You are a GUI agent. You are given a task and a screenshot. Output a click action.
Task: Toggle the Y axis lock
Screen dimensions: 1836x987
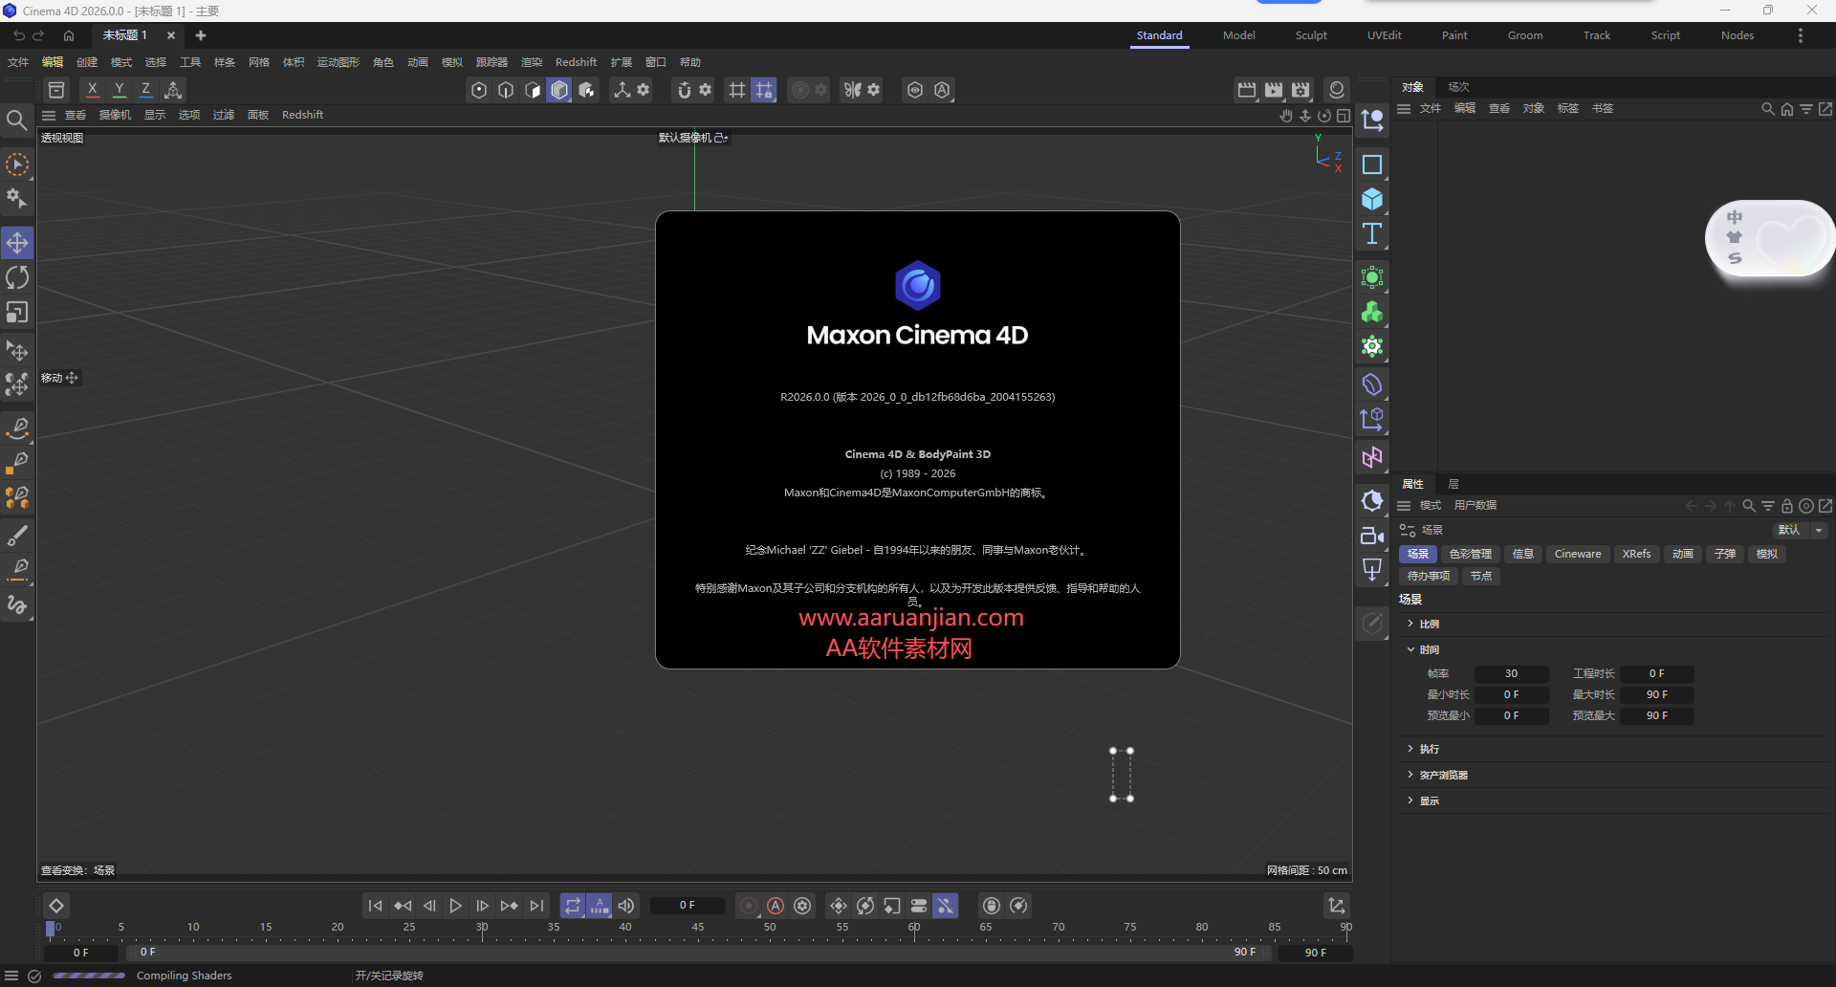click(119, 89)
